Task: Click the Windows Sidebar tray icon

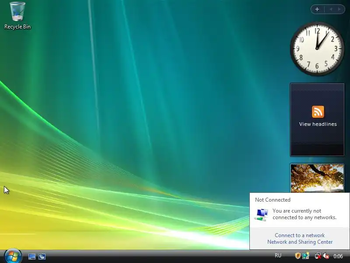Action: coord(305,256)
